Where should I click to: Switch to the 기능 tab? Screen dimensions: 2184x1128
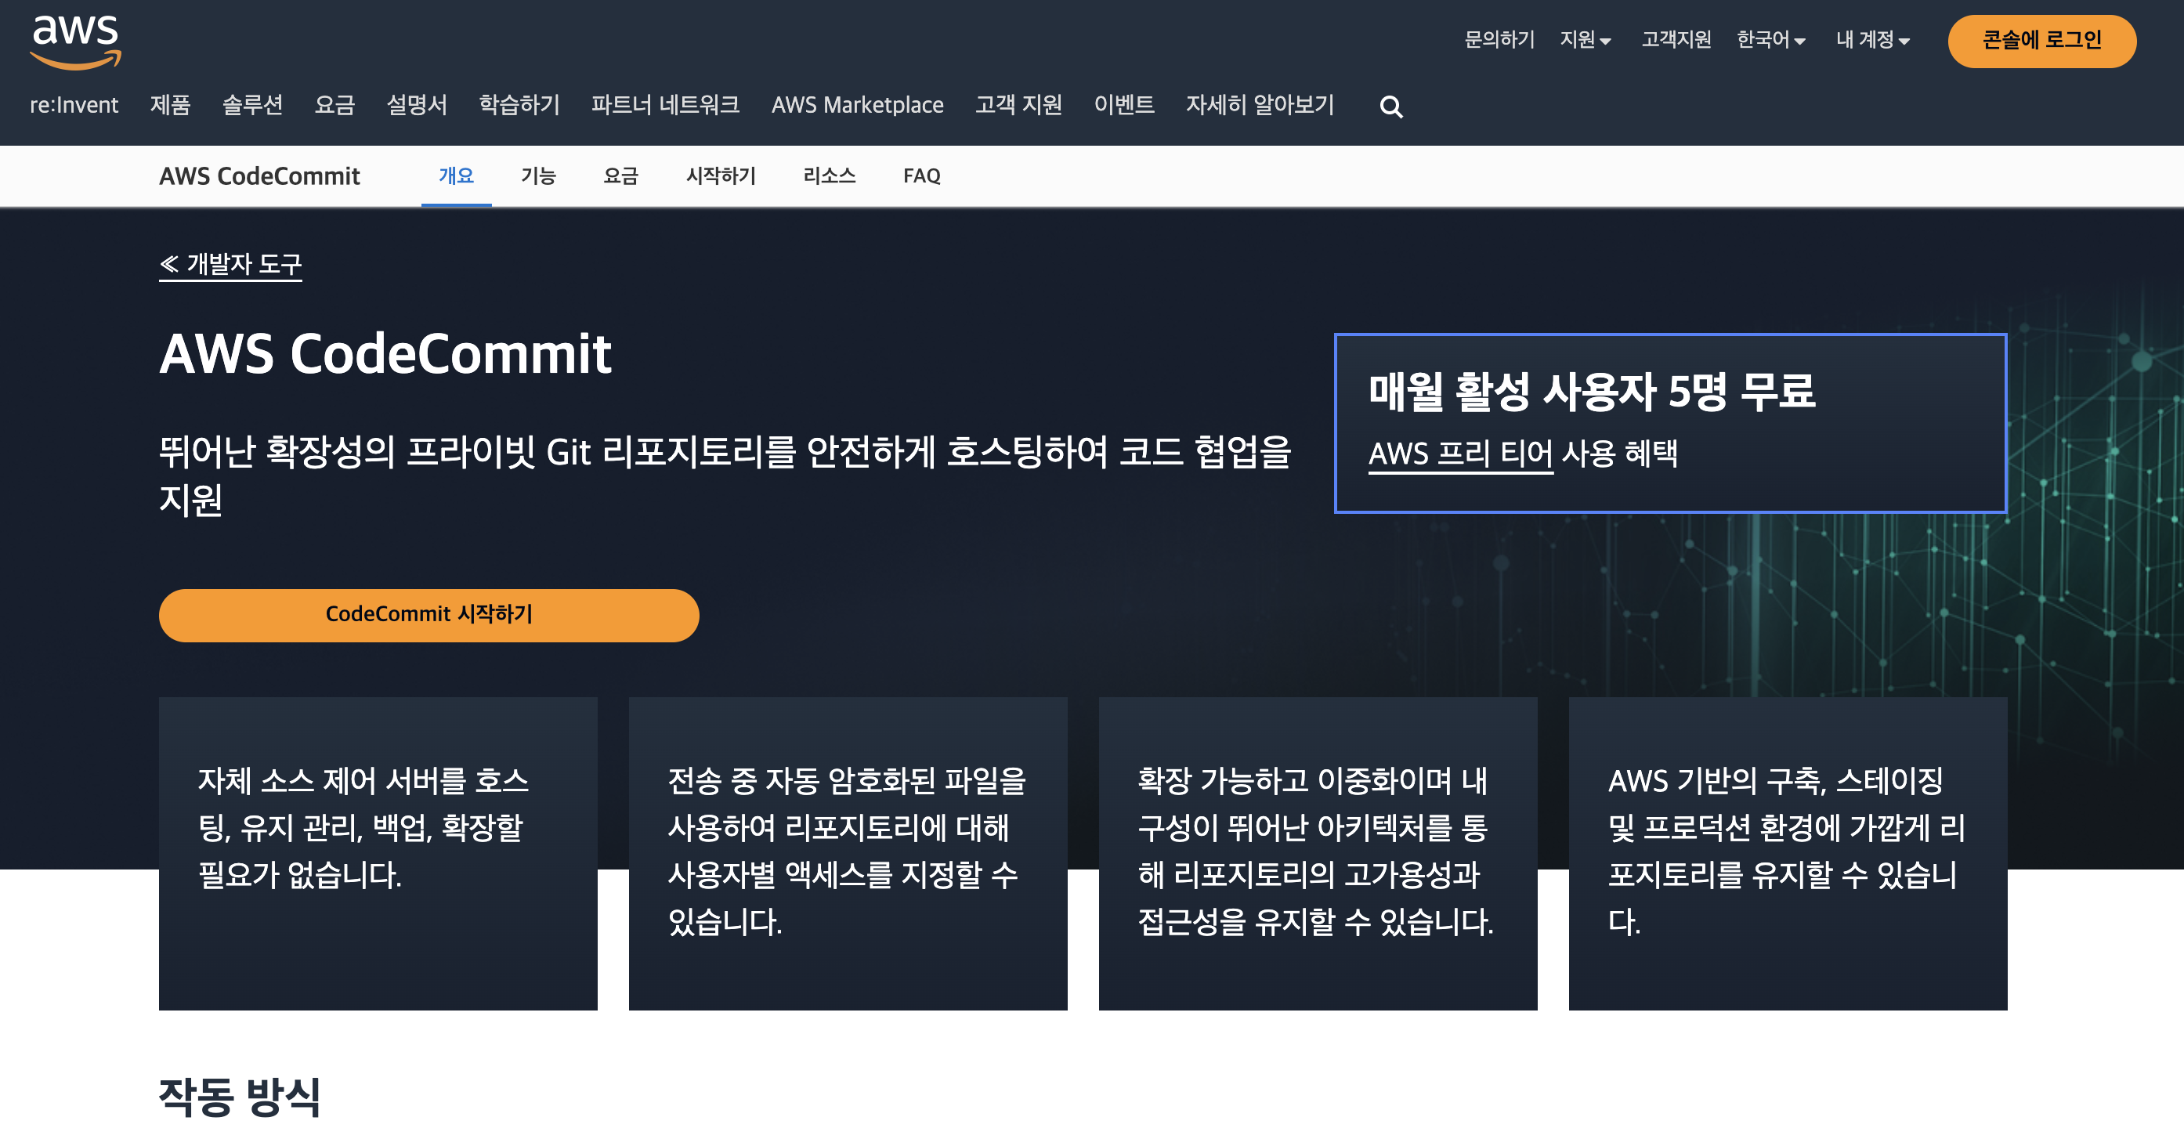point(538,176)
